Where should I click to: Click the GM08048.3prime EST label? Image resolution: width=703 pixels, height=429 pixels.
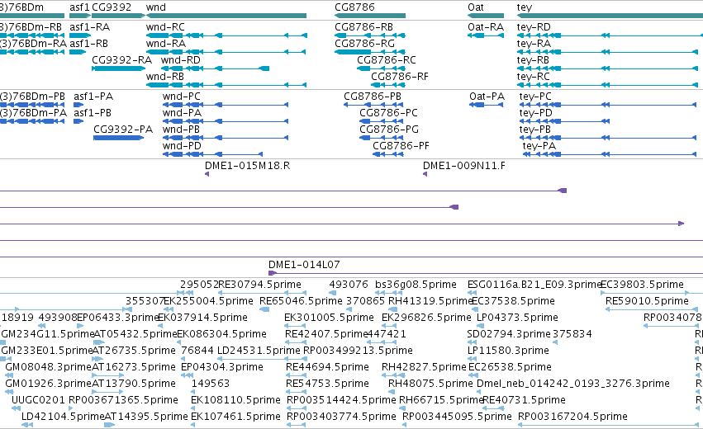click(x=48, y=367)
